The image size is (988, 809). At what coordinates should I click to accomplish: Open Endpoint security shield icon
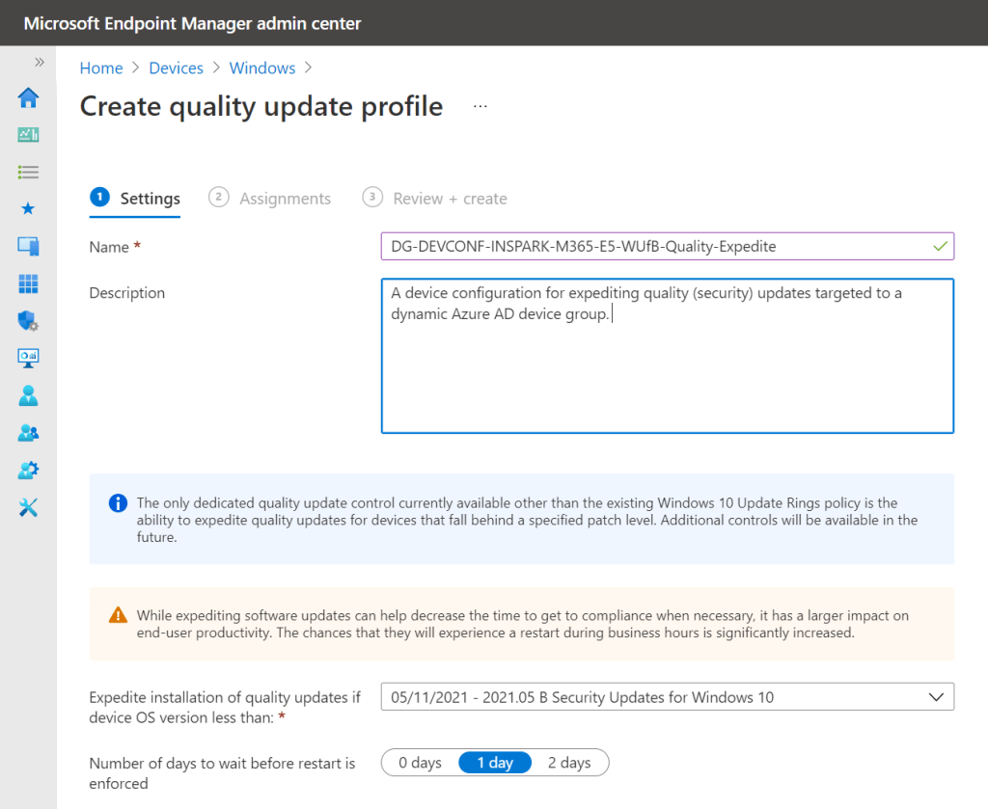tap(28, 321)
